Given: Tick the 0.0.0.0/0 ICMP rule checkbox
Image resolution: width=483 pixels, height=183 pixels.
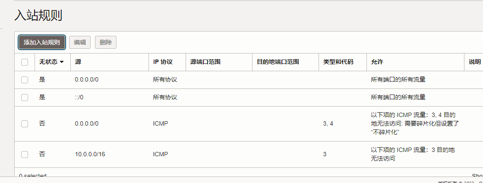Looking at the screenshot, I should (x=25, y=124).
